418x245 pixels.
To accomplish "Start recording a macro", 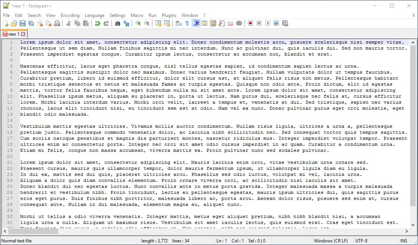I will click(x=250, y=24).
